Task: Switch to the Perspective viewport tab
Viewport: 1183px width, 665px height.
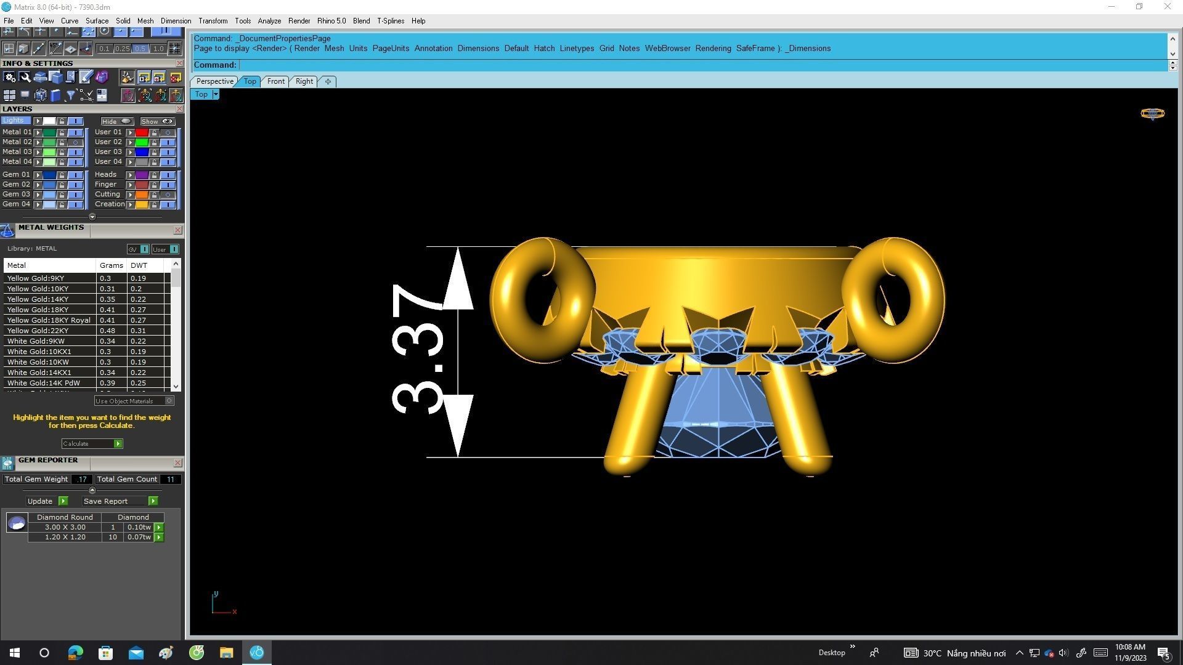Action: (x=214, y=81)
